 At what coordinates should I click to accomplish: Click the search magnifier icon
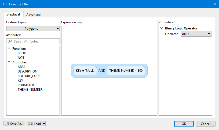coord(10,41)
